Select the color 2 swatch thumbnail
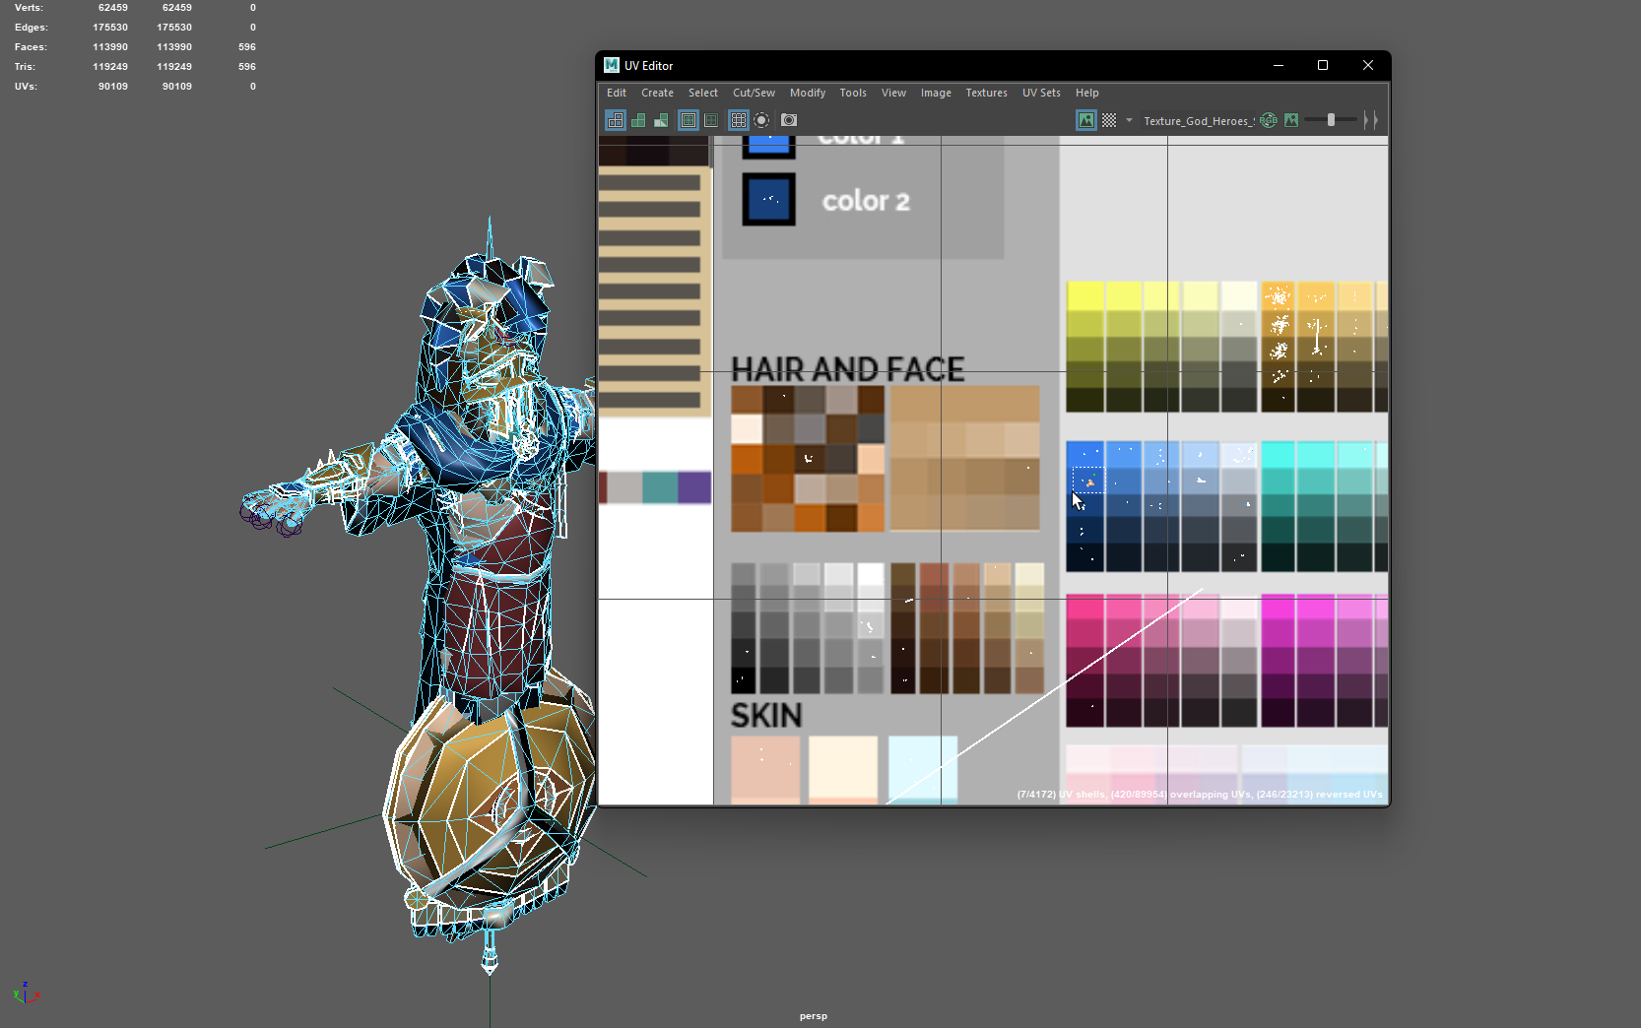The image size is (1641, 1028). [769, 198]
